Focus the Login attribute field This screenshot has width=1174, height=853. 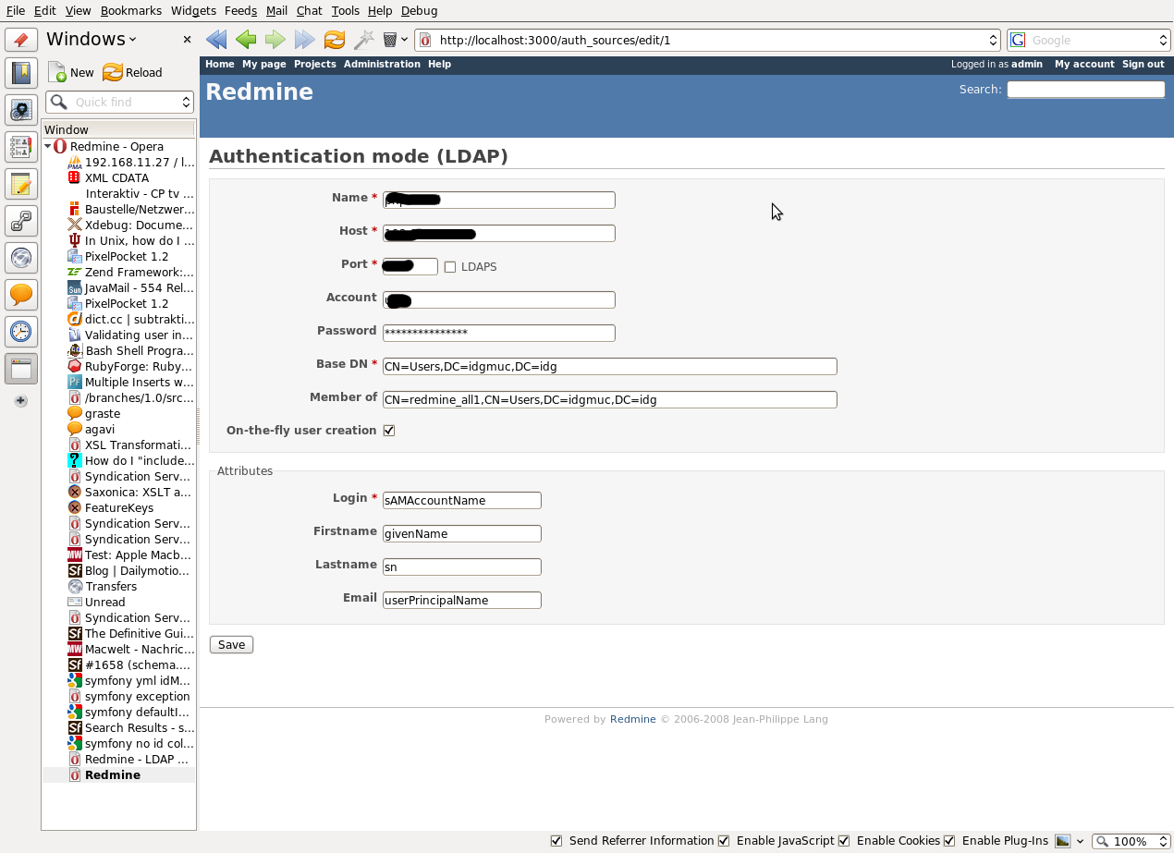(x=461, y=500)
